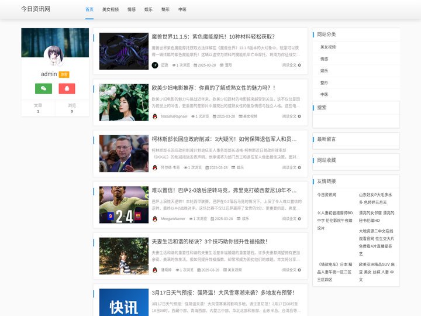Click calendar date icon on 欧美少妇 article
Viewport: 421px width, 316px height.
click(x=215, y=116)
